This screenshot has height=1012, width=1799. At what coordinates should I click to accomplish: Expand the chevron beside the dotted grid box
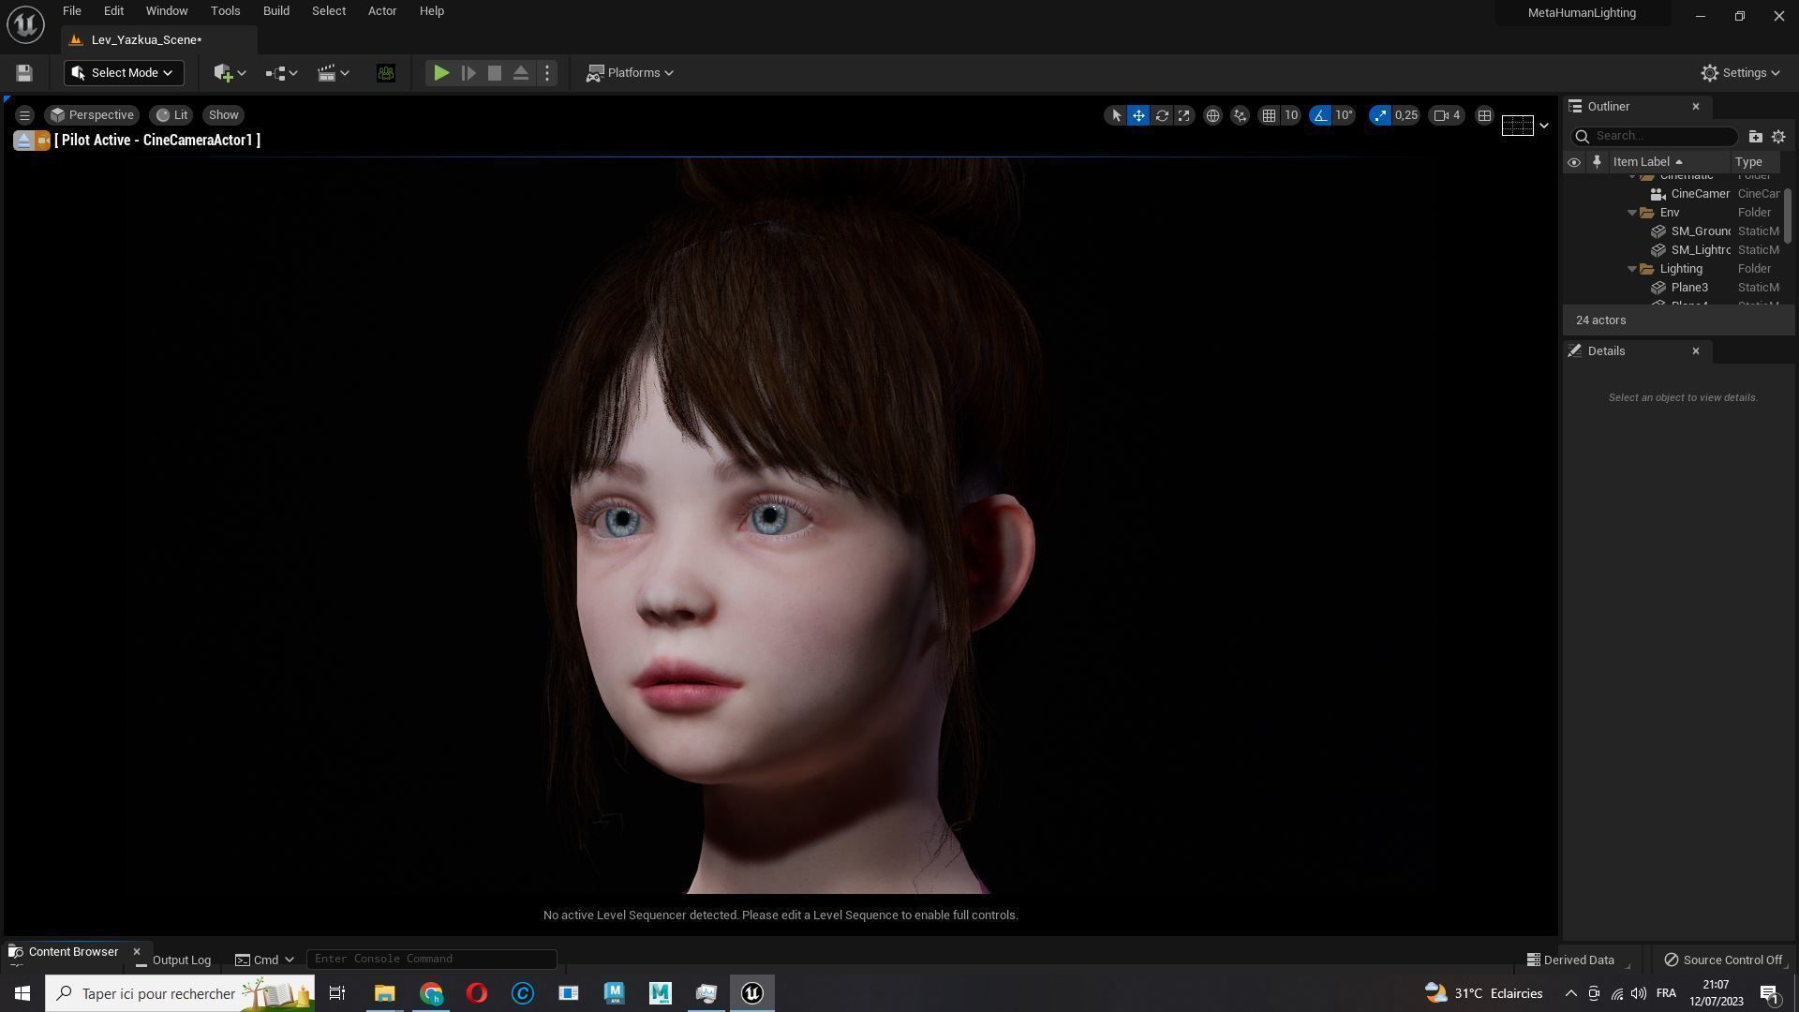pyautogui.click(x=1543, y=126)
